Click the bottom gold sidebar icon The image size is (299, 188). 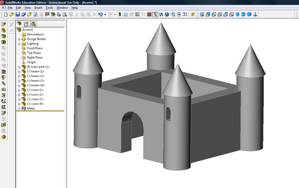coord(4,137)
